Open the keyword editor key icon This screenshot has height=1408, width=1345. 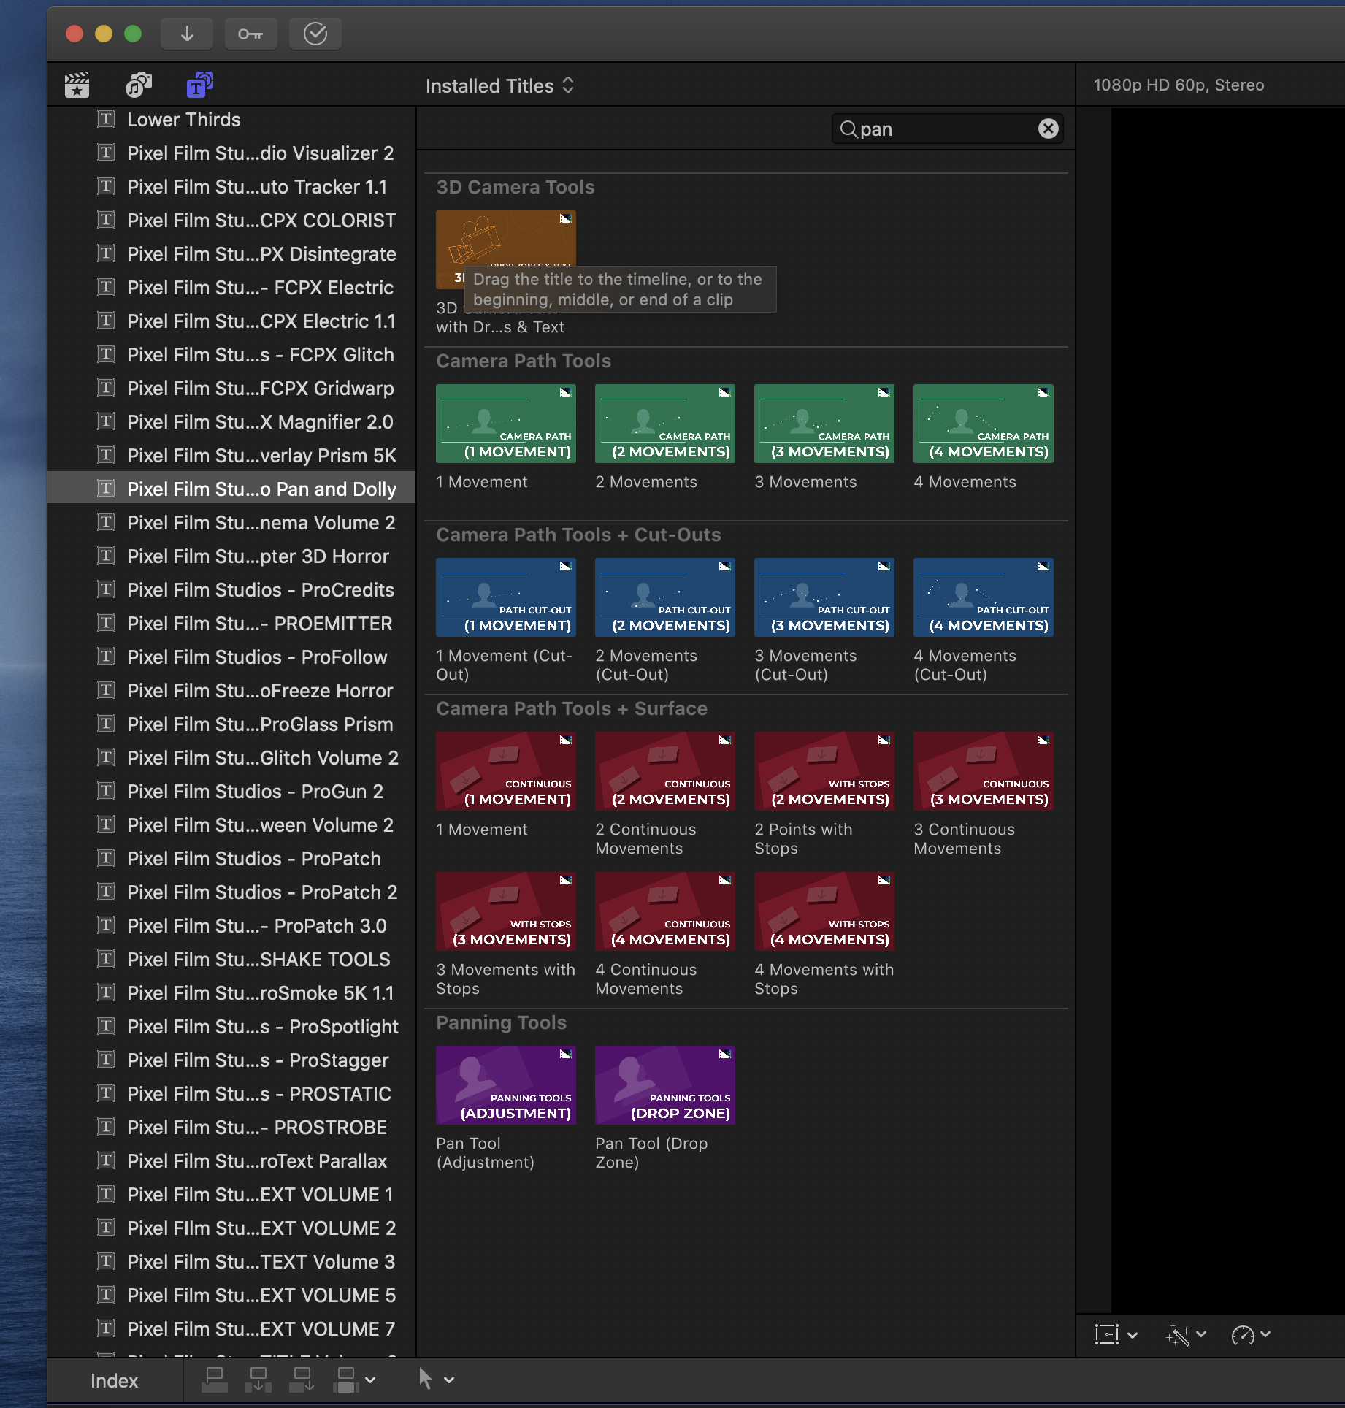[x=250, y=34]
